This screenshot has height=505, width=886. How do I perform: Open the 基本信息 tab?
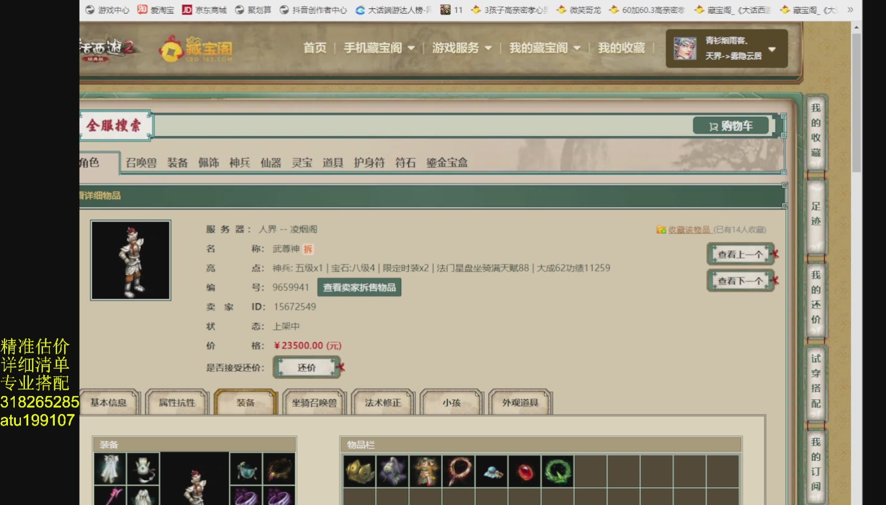(x=108, y=403)
